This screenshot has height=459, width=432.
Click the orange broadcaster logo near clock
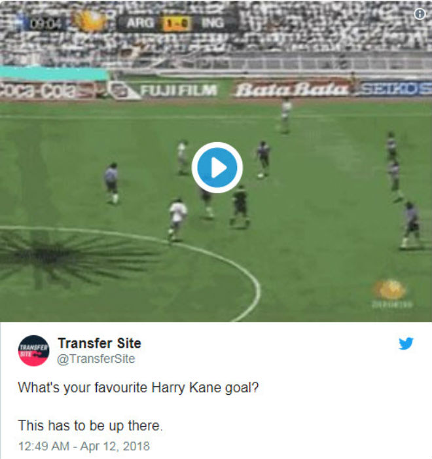90,21
